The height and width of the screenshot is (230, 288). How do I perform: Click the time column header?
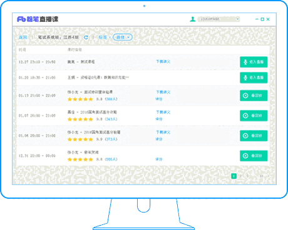click(x=23, y=49)
